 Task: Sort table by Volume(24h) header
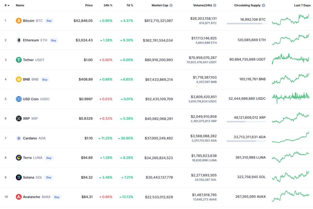pyautogui.click(x=203, y=6)
